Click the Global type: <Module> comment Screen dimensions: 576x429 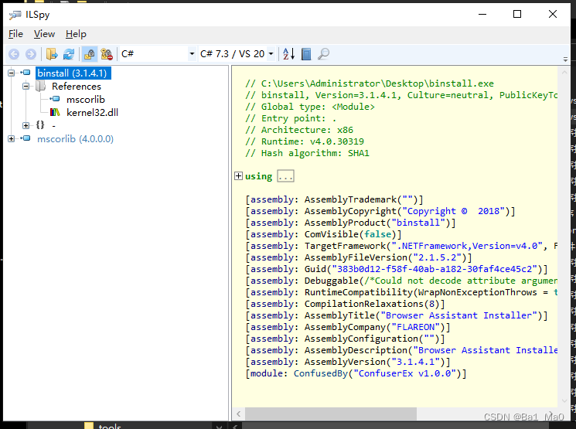pyautogui.click(x=310, y=107)
